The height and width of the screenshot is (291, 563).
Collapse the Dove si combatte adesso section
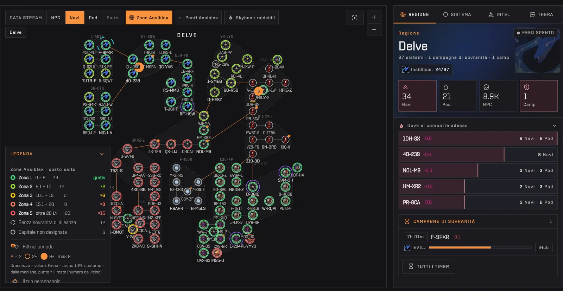coord(555,125)
